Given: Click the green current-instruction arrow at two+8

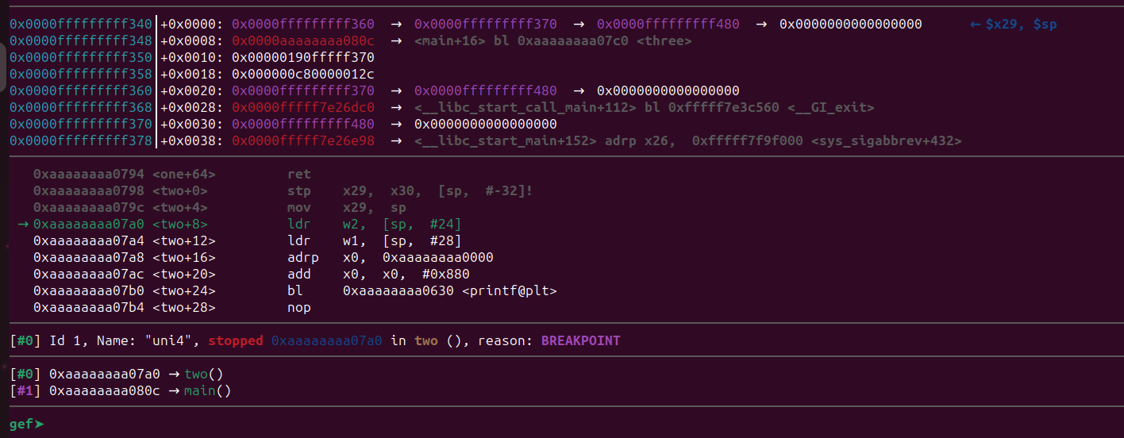Looking at the screenshot, I should pyautogui.click(x=23, y=225).
